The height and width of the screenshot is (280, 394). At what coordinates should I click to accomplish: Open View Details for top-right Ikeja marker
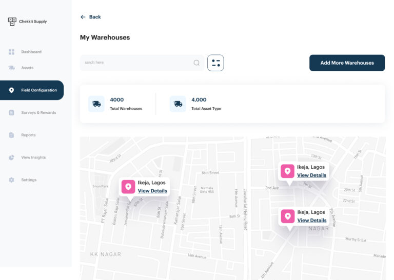[311, 175]
